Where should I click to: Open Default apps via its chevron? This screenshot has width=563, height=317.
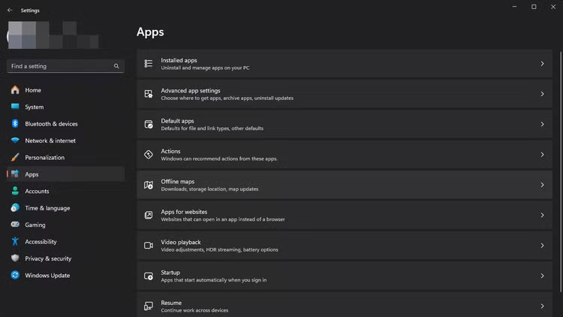click(x=542, y=125)
